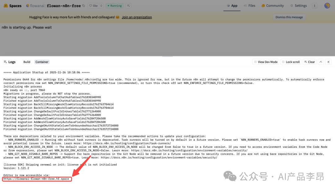Copy the Space name using the copy icon
The height and width of the screenshot is (190, 335).
83,6
